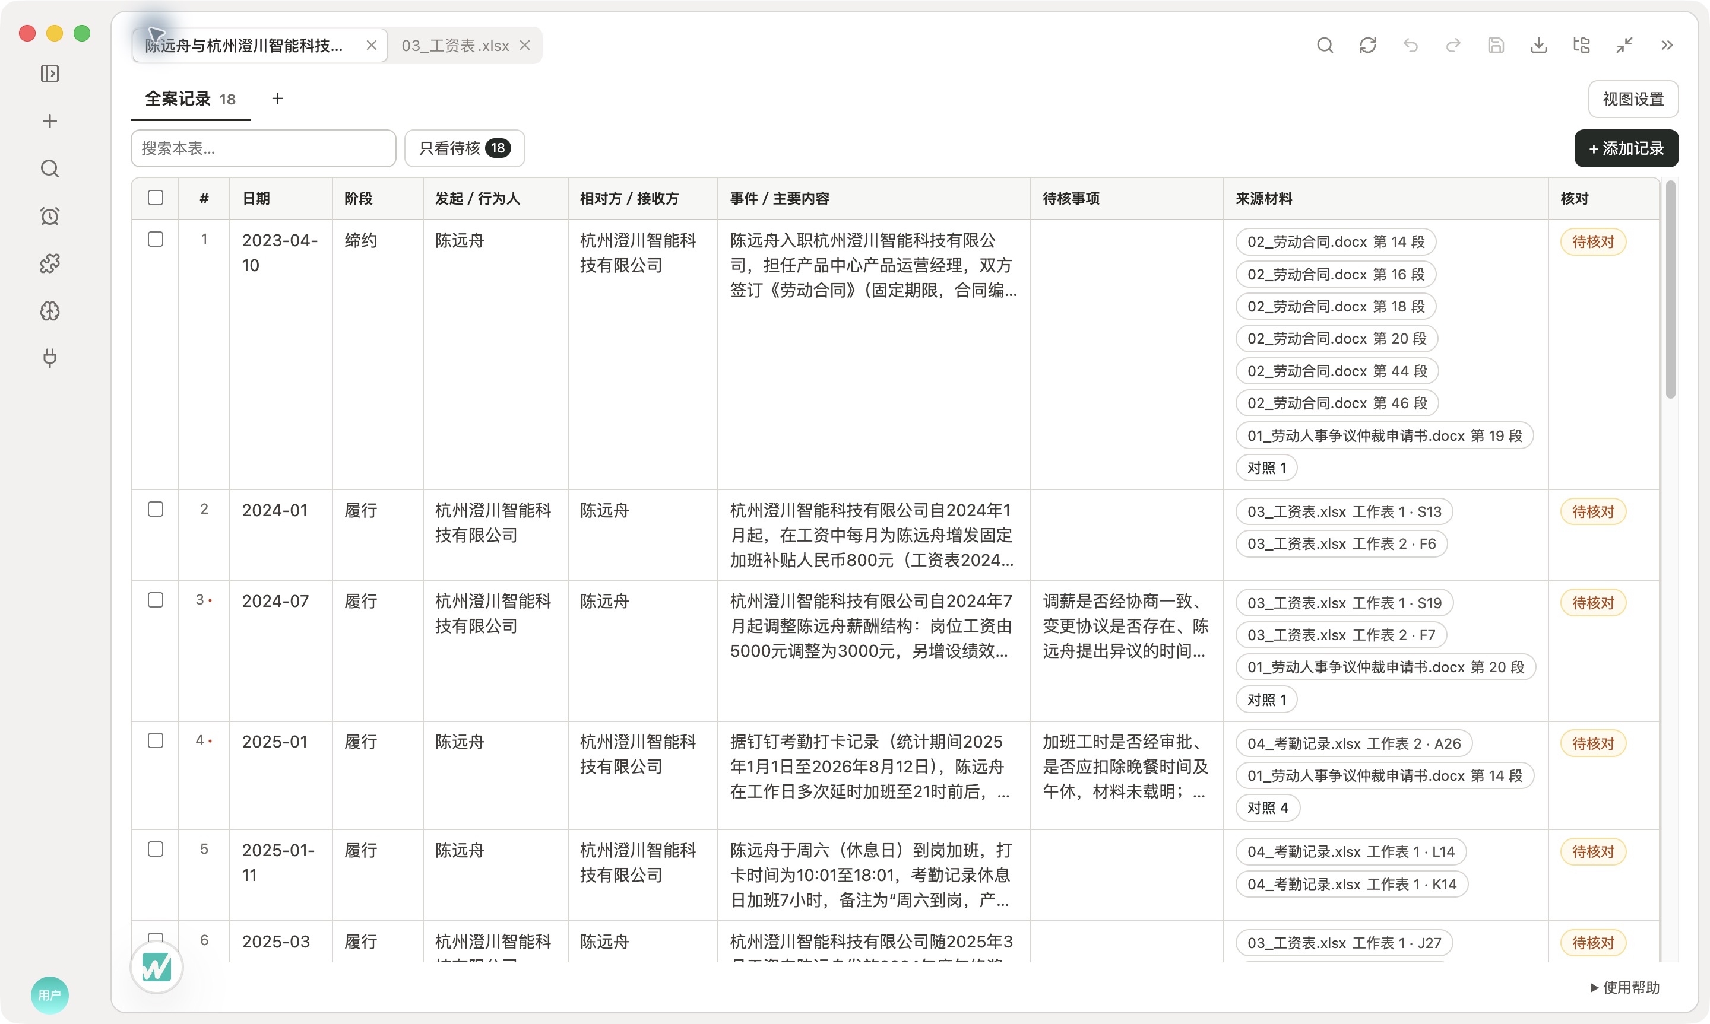Click the 待核对 badge in row 1
Screen dimensions: 1710x1024
point(1592,242)
